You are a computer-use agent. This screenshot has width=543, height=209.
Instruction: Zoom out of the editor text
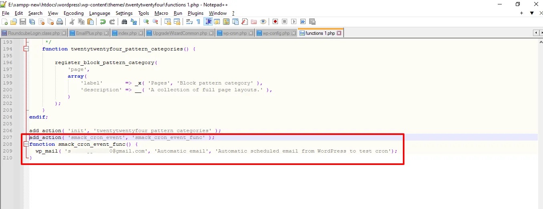pos(155,22)
